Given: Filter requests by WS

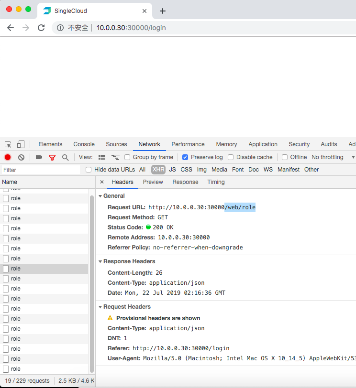Looking at the screenshot, I should point(268,170).
